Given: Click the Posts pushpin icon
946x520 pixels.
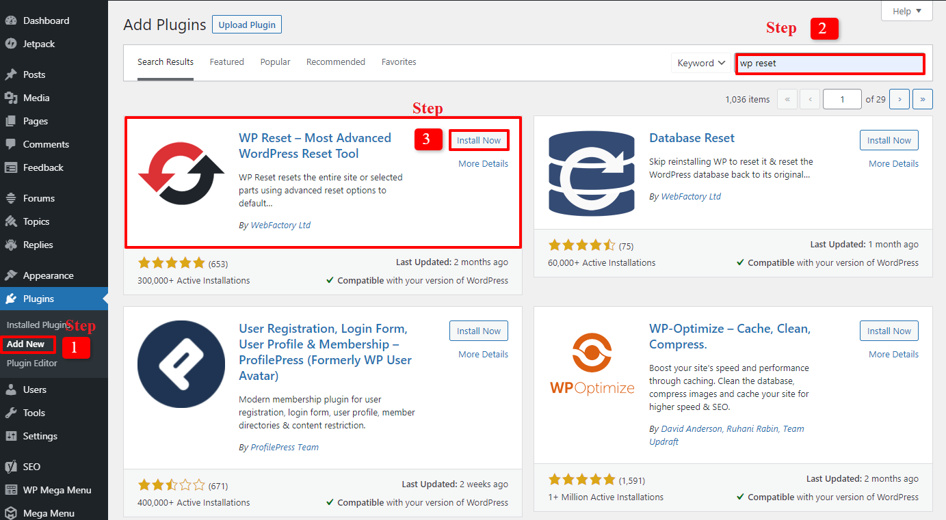Looking at the screenshot, I should point(11,74).
